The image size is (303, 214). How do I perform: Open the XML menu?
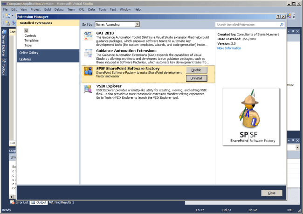tap(82, 9)
